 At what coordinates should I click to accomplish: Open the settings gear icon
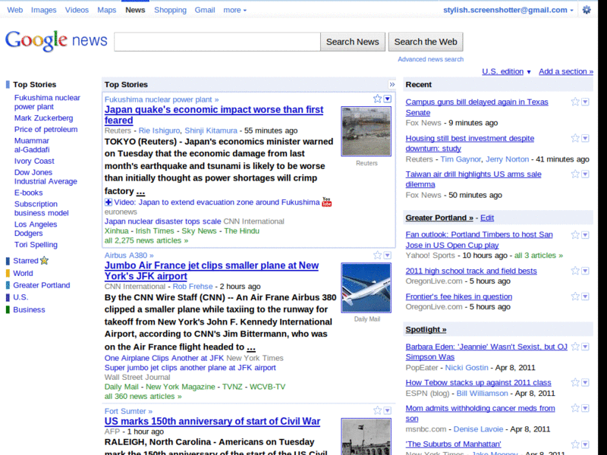pos(587,10)
